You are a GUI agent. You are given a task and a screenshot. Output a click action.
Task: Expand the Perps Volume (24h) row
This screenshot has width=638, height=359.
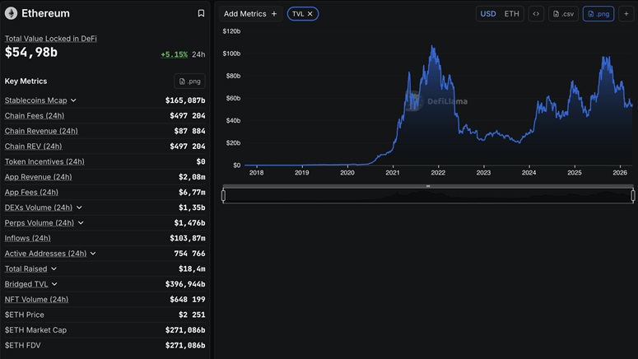click(x=81, y=223)
